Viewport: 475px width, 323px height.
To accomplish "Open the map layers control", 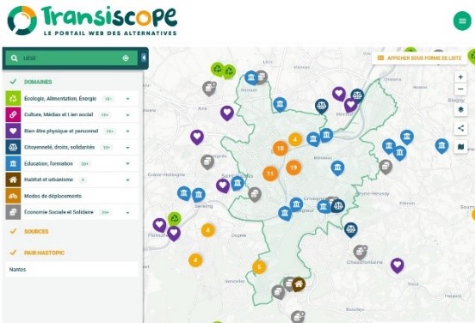I will pyautogui.click(x=460, y=110).
